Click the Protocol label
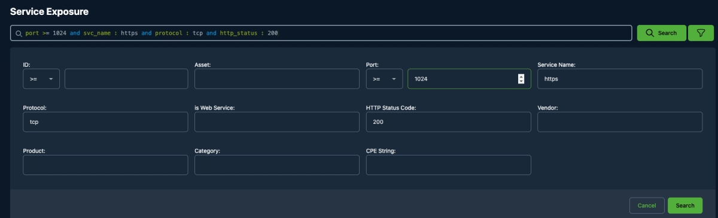 [35, 108]
